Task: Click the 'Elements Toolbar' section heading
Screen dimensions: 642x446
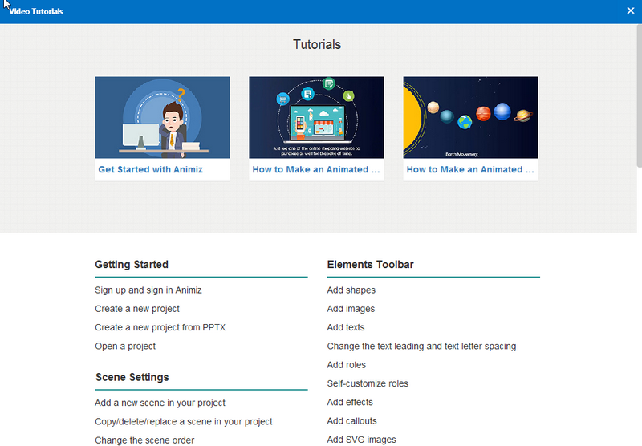Action: click(370, 265)
